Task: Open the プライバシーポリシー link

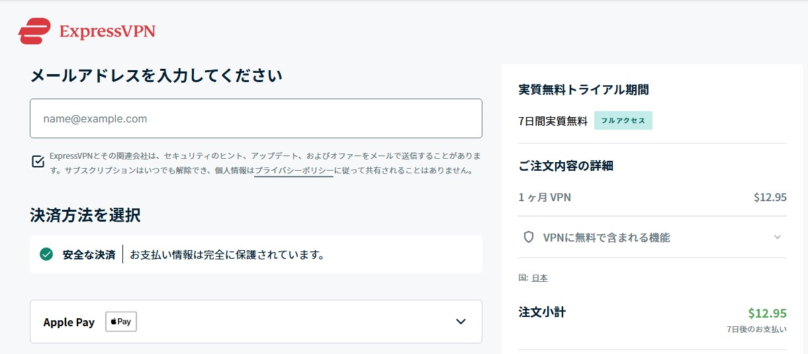Action: tap(294, 171)
